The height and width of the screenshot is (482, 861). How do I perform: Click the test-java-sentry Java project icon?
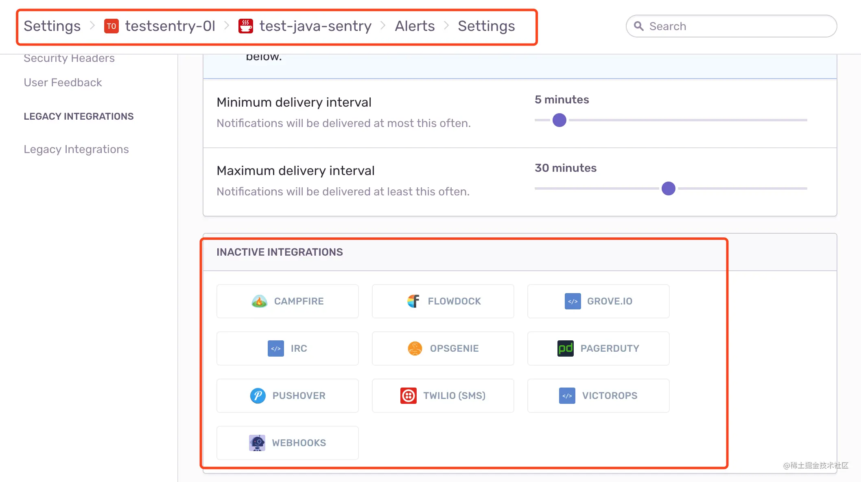coord(246,26)
